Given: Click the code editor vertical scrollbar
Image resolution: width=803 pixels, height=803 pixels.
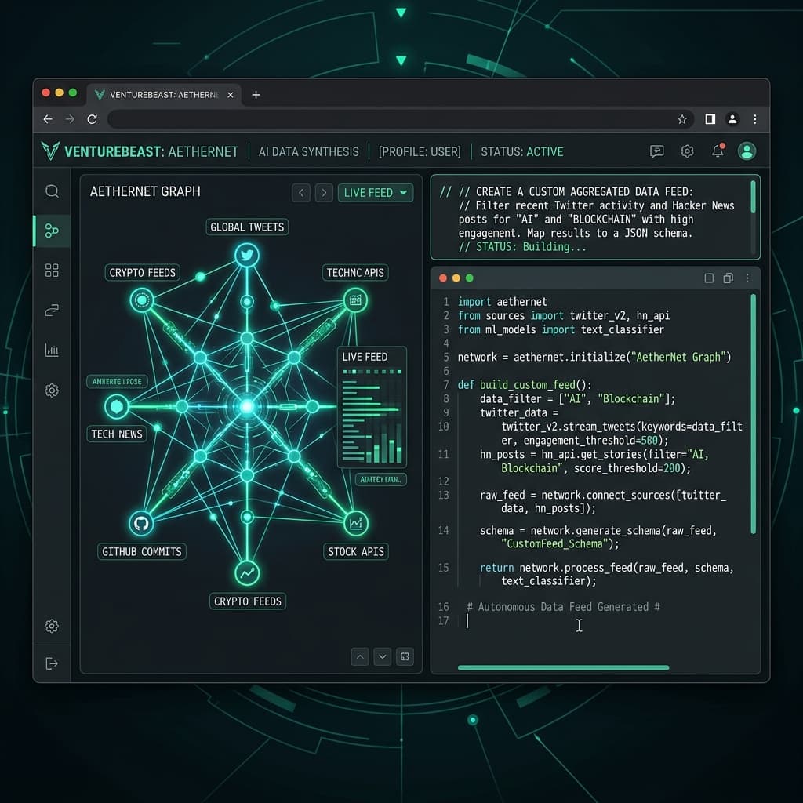Looking at the screenshot, I should pyautogui.click(x=754, y=414).
